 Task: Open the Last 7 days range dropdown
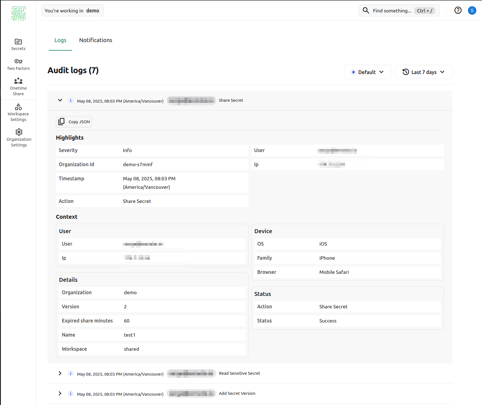point(424,72)
